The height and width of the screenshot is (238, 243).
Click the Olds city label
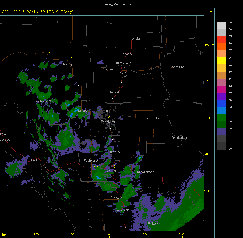tap(109, 111)
